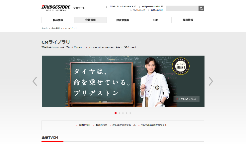Open the 製品情報 menu
This screenshot has width=246, height=144.
(58, 20)
